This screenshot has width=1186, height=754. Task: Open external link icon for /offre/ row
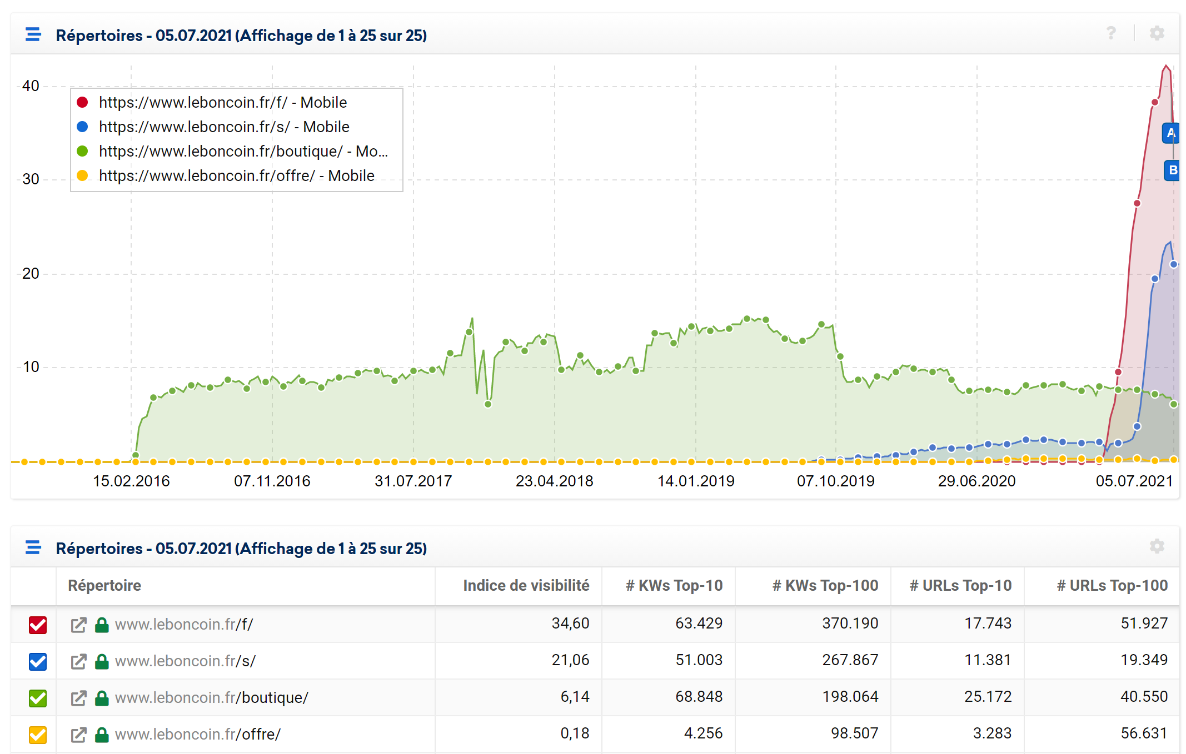coord(78,735)
